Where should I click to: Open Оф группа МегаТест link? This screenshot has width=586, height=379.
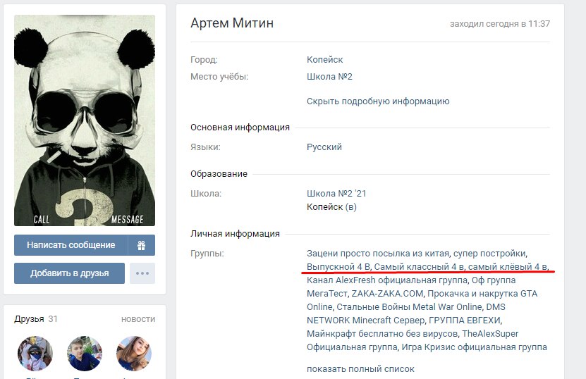pyautogui.click(x=411, y=287)
